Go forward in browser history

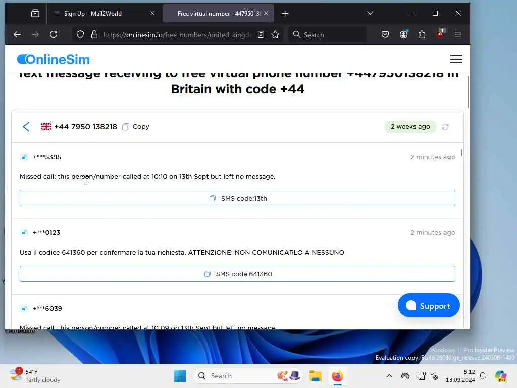pos(35,34)
